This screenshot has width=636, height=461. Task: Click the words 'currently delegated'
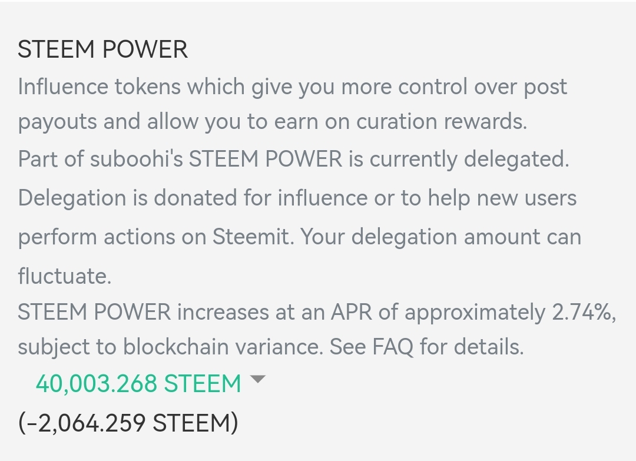469,159
